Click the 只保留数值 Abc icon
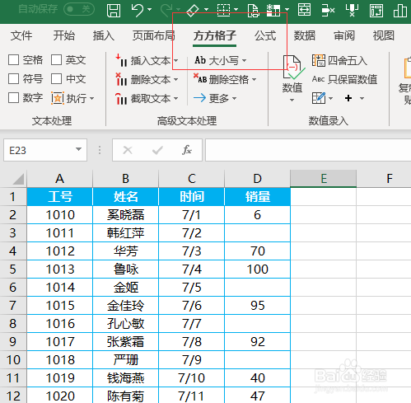411x403 pixels. tap(318, 79)
